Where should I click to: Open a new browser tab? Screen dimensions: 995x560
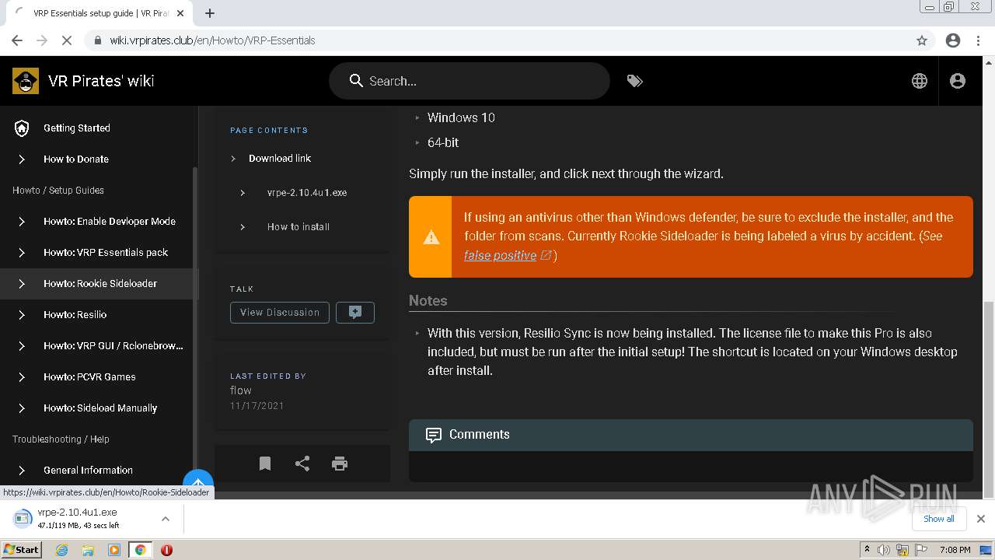point(210,13)
